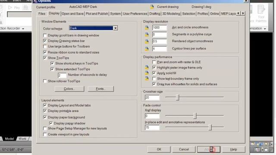Select the Model tab in drawing window

click(9, 139)
